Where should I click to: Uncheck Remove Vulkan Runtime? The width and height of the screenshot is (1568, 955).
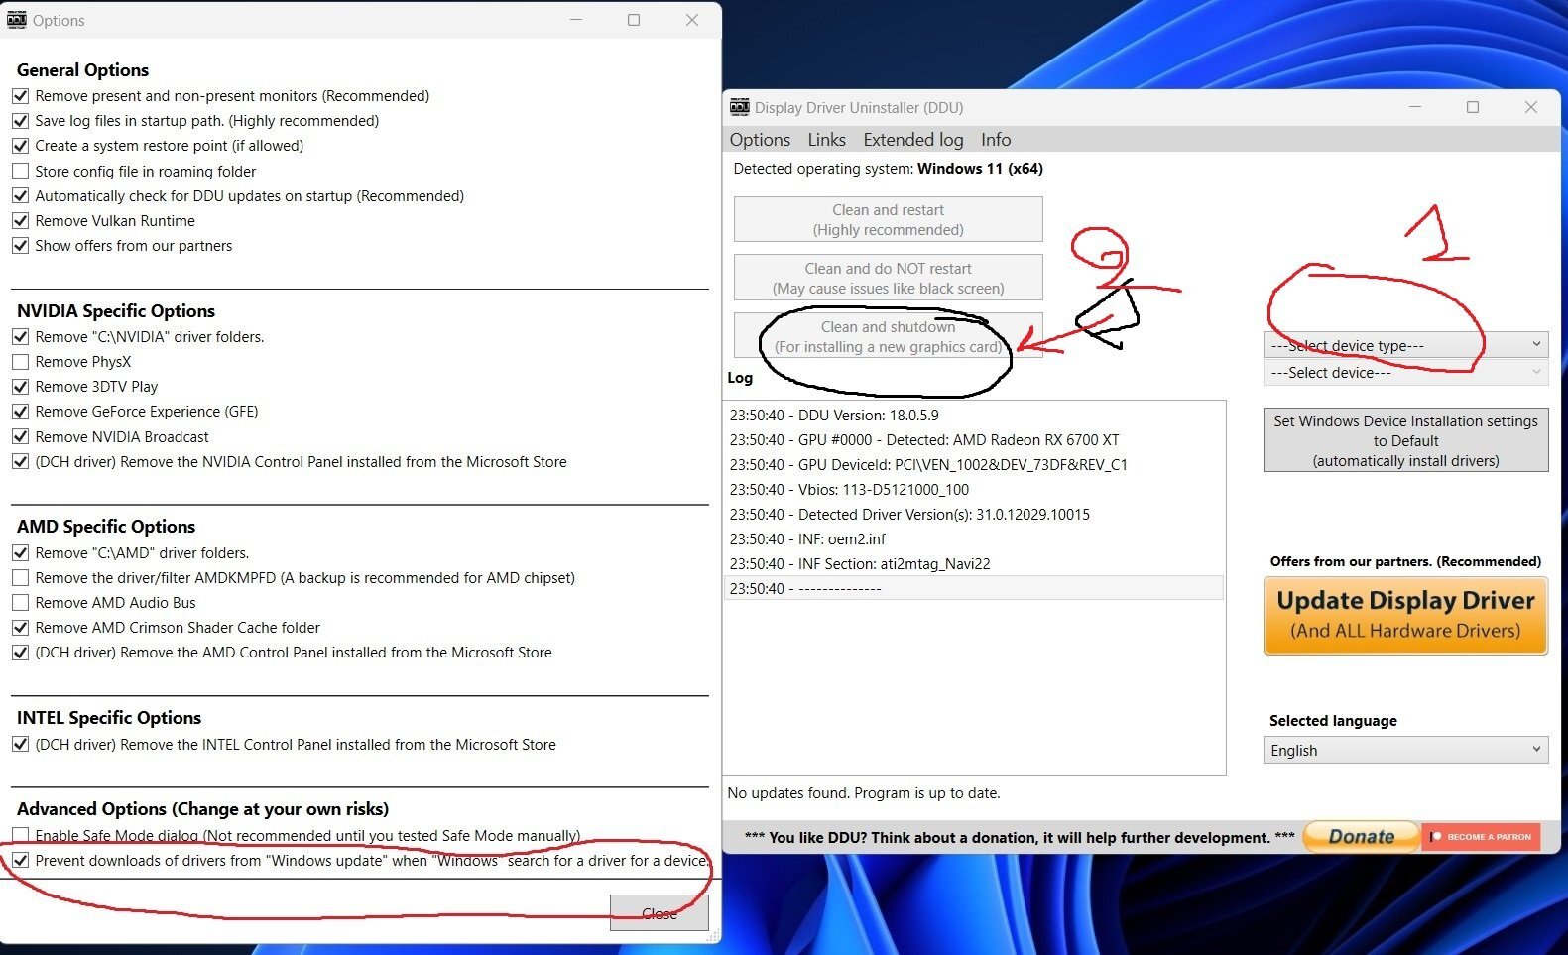21,221
